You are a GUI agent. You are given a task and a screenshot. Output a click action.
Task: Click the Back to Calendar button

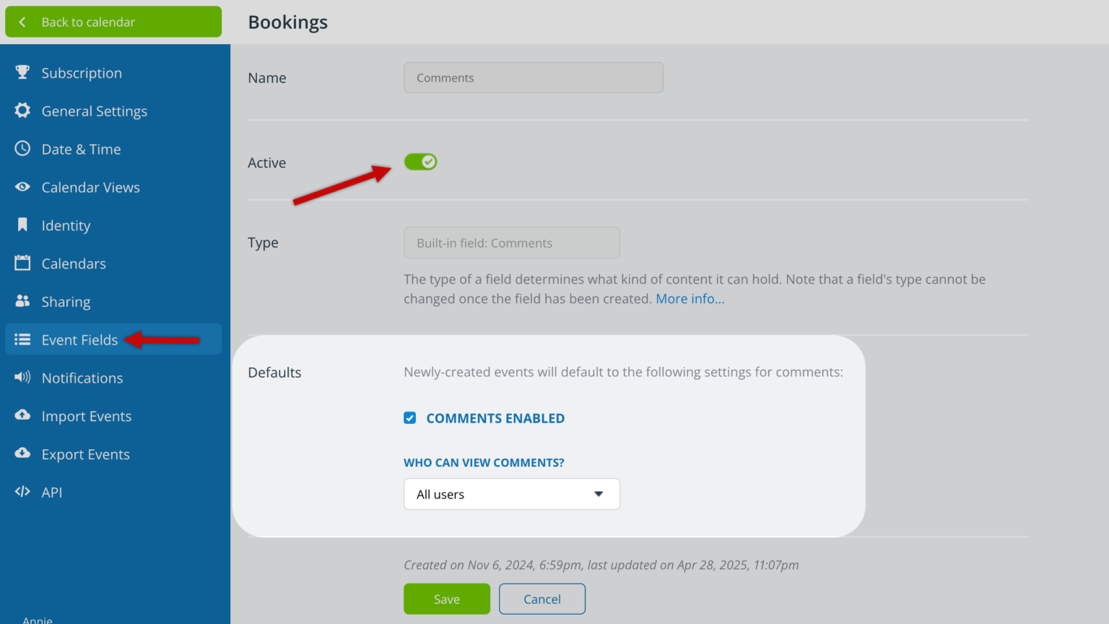coord(113,22)
